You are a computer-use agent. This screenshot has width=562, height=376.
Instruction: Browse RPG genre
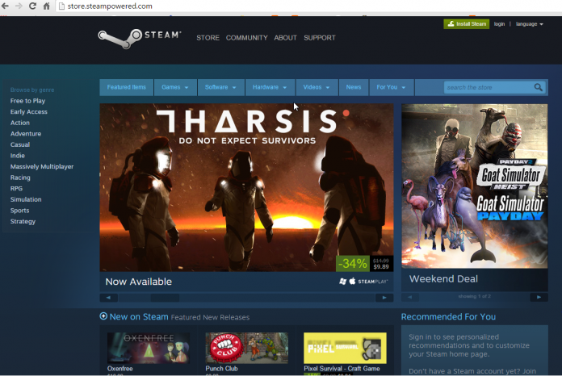pyautogui.click(x=16, y=188)
